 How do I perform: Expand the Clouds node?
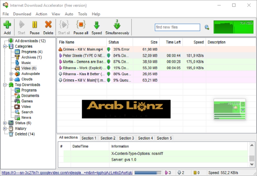(11, 79)
